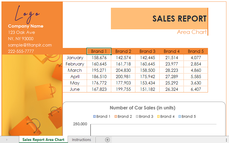This screenshot has width=229, height=143.
Task: Click the SALES REPORT title banner
Action: (159, 19)
